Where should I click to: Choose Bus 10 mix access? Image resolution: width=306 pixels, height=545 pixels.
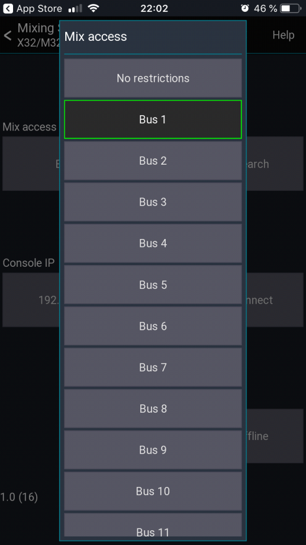(153, 491)
